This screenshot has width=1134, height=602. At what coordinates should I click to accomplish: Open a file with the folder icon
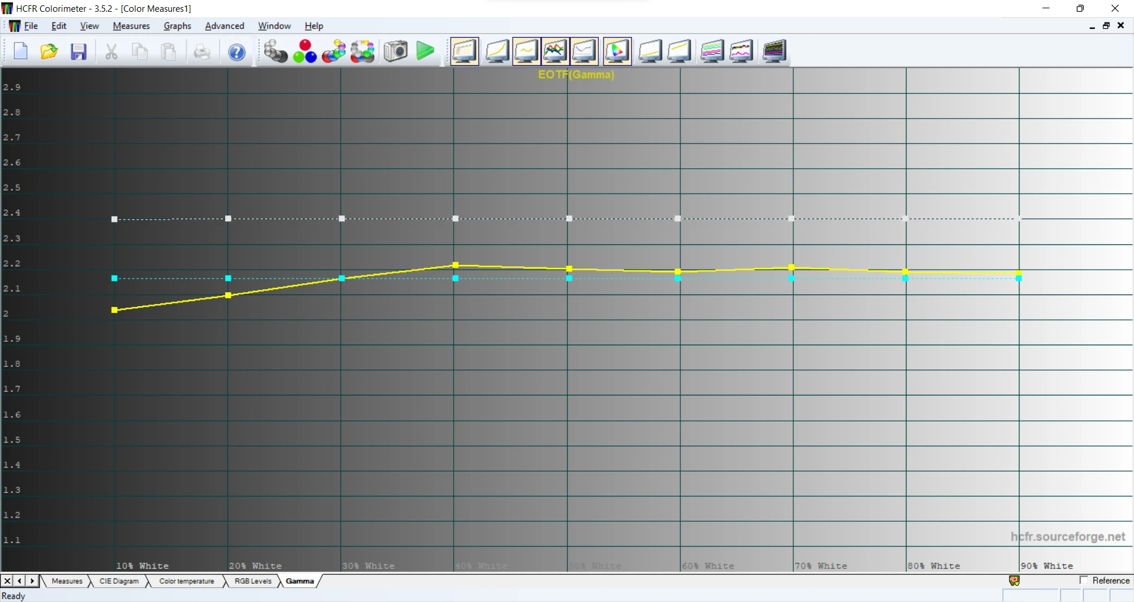[49, 51]
